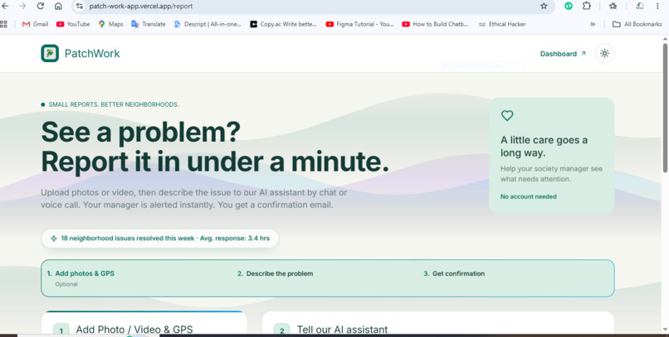Image resolution: width=669 pixels, height=337 pixels.
Task: Toggle light/dark theme with sun icon
Action: tap(604, 53)
